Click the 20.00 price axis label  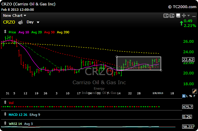pyautogui.click(x=189, y=73)
